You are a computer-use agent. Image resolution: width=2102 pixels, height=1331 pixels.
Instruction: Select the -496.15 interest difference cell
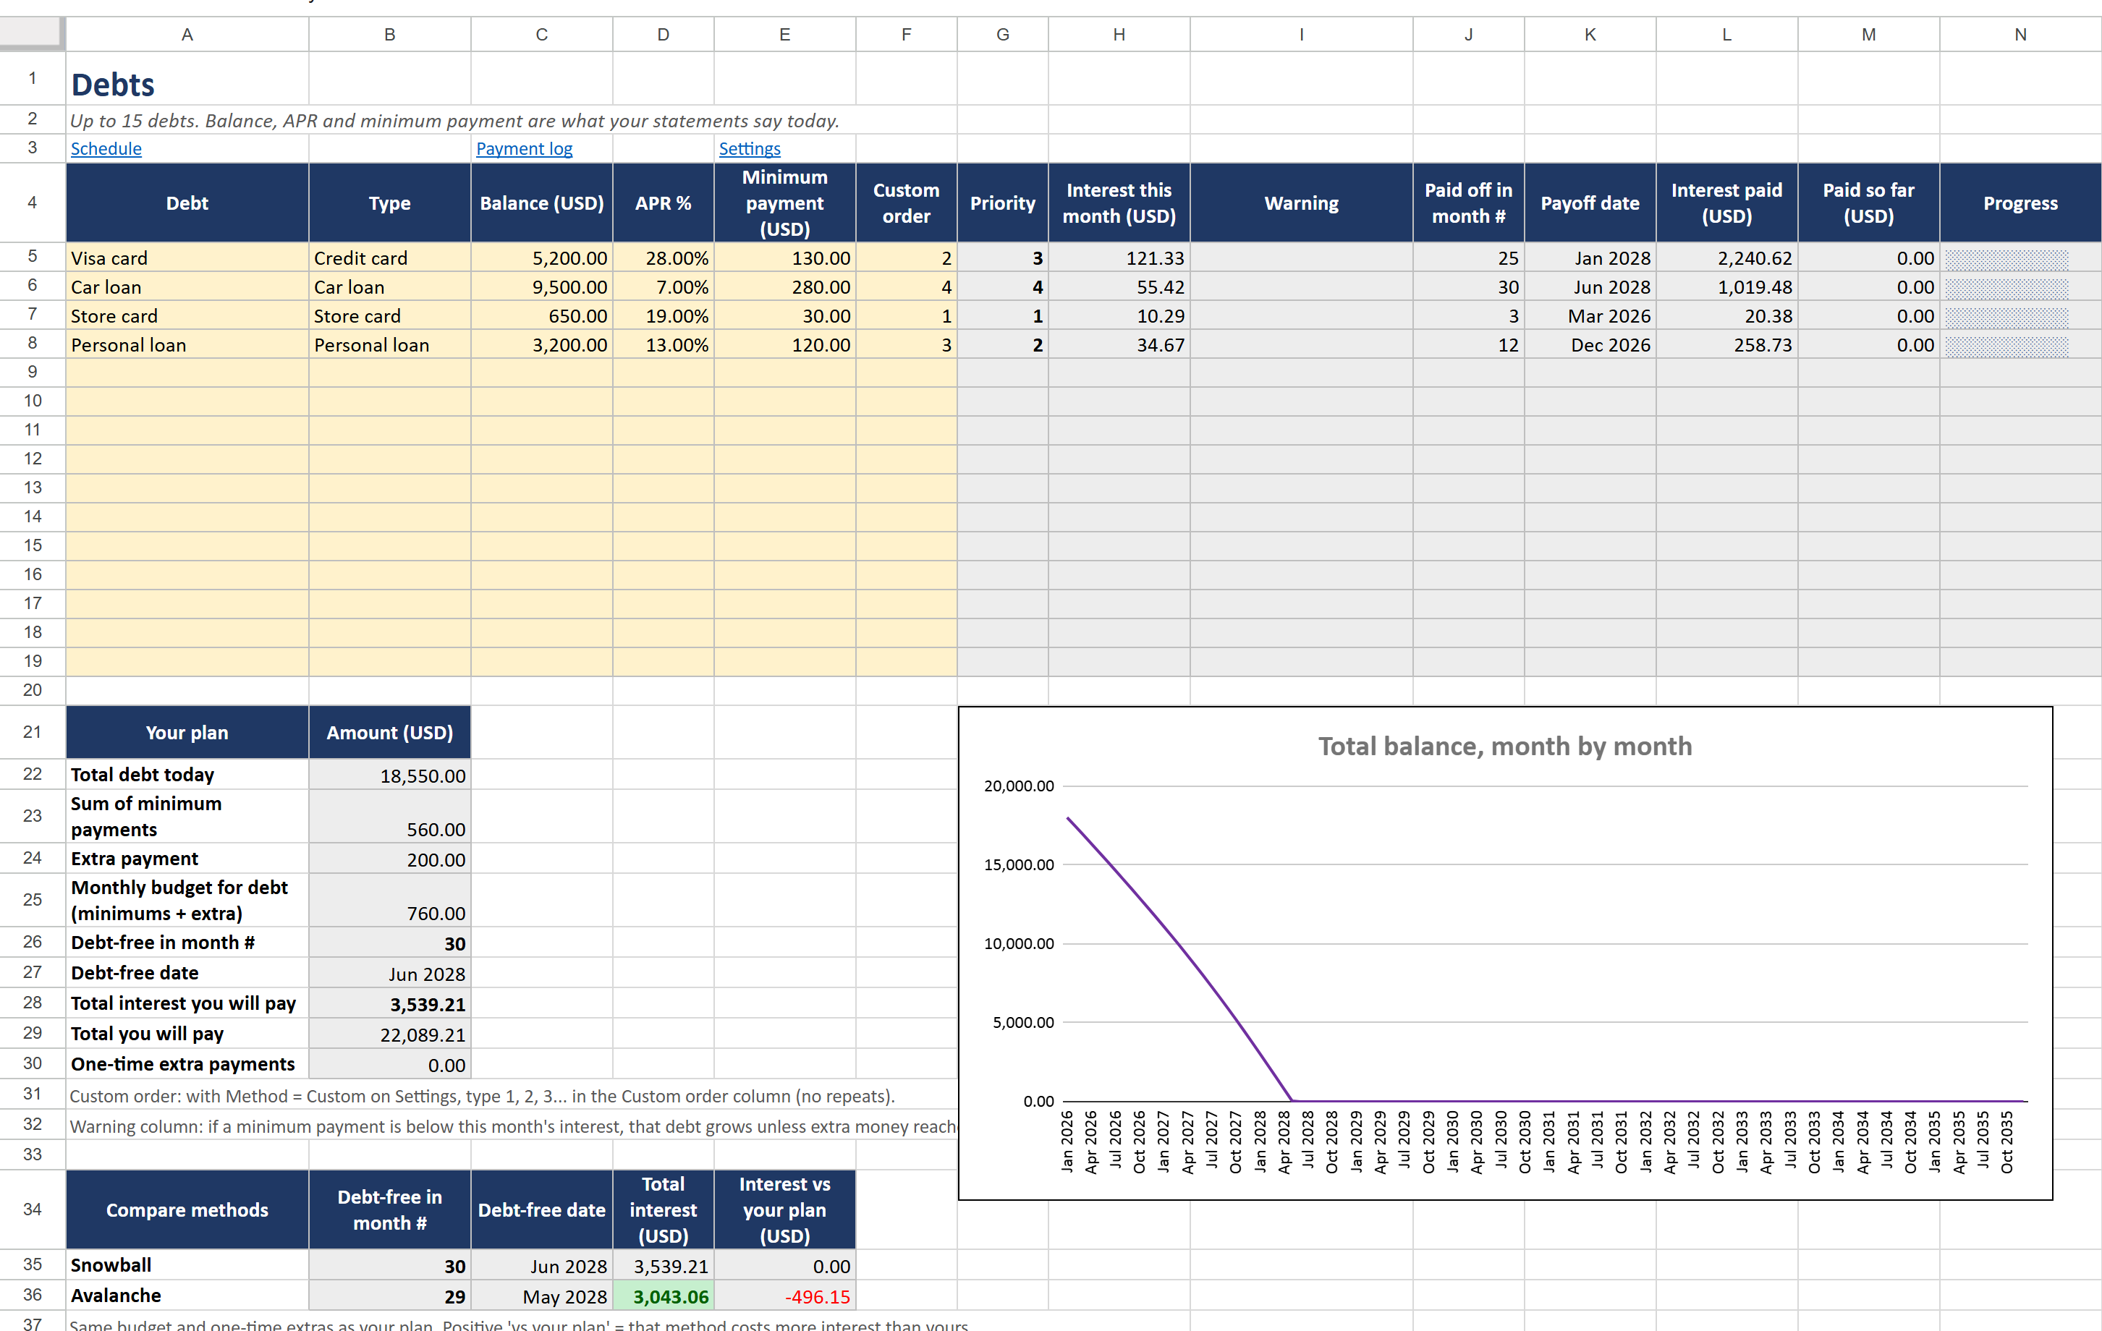(x=784, y=1296)
